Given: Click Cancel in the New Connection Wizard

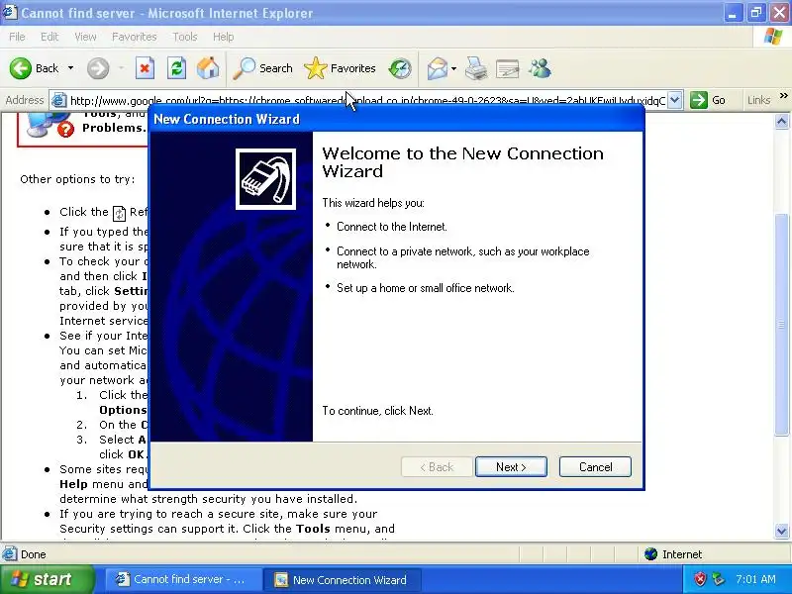Looking at the screenshot, I should (x=595, y=466).
